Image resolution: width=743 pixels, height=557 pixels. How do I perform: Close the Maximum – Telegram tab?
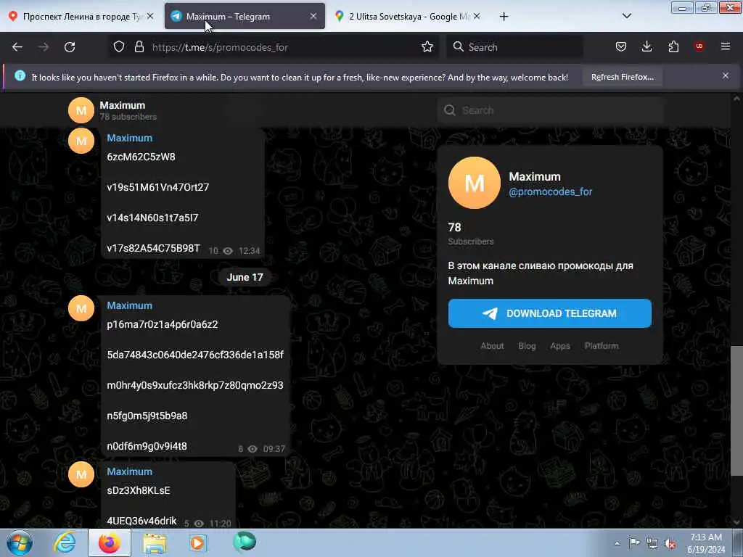[313, 16]
